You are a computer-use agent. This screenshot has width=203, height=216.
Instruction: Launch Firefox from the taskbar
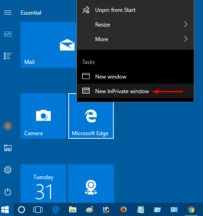[x=123, y=210]
